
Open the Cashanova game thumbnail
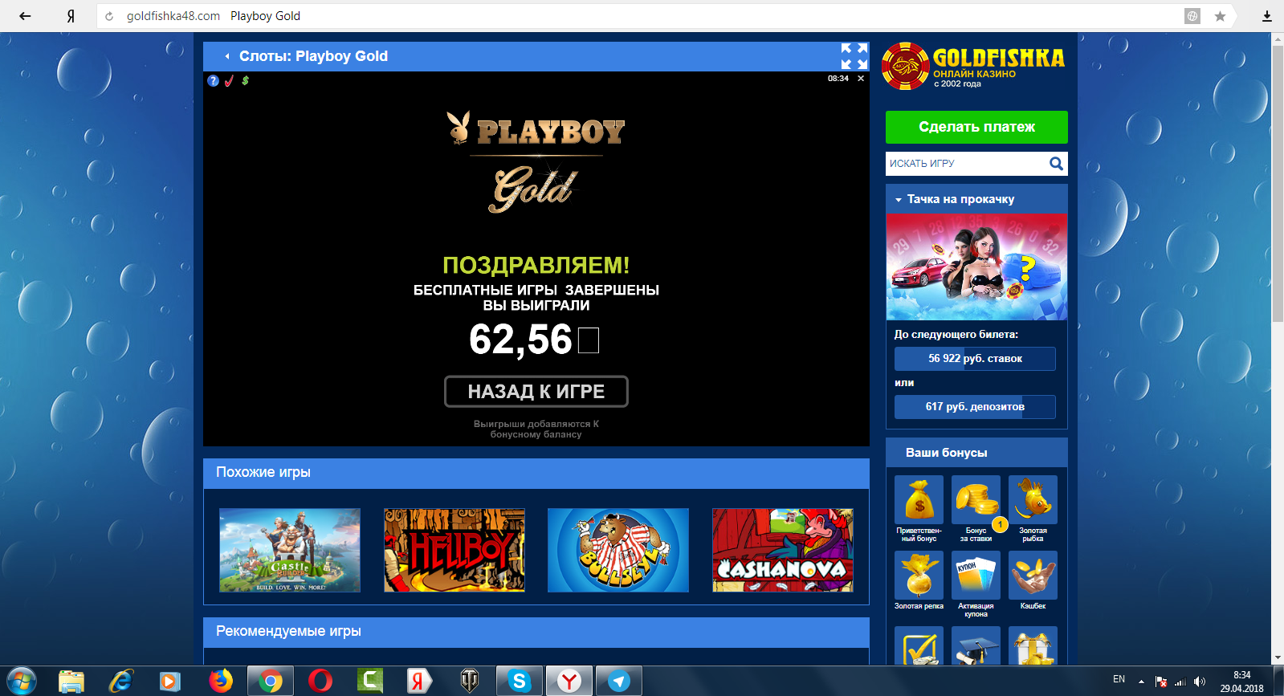[783, 551]
